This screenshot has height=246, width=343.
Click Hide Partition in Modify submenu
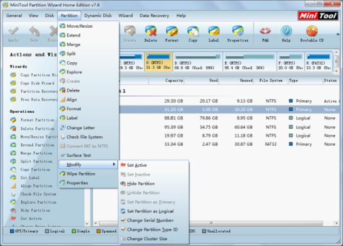[154, 184]
